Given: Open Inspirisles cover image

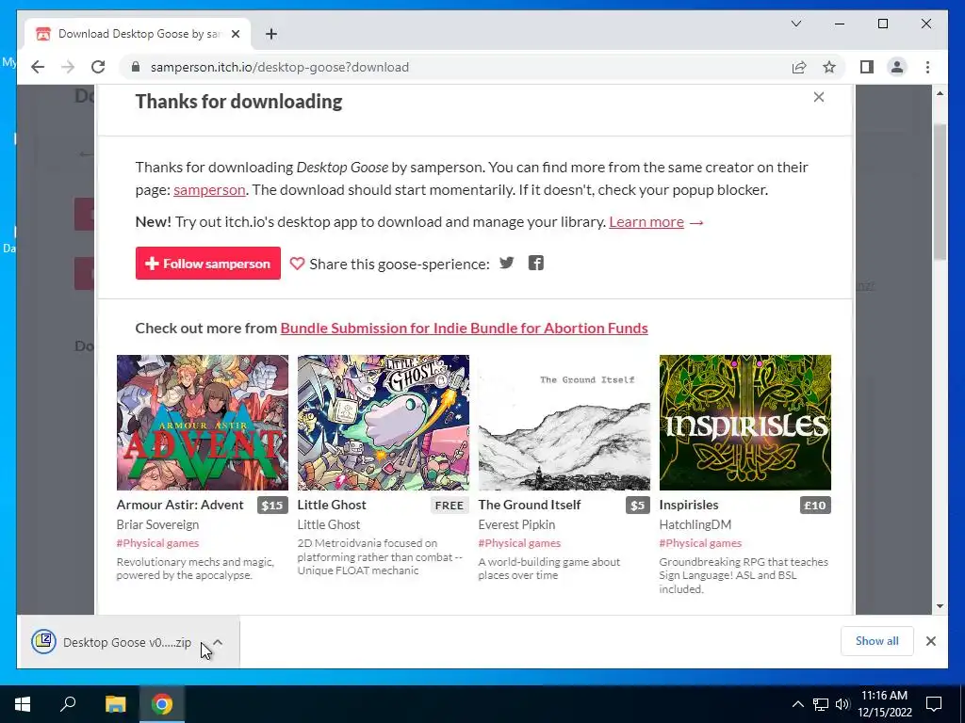Looking at the screenshot, I should (745, 423).
